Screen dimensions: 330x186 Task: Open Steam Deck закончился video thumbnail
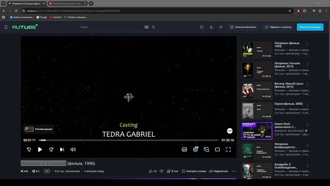[x=257, y=131]
